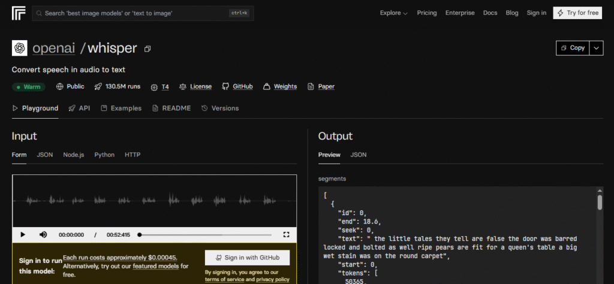The height and width of the screenshot is (284, 614).
Task: Click the segments output label
Action: 332,179
